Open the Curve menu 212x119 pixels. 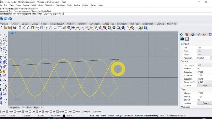pos(18,5)
